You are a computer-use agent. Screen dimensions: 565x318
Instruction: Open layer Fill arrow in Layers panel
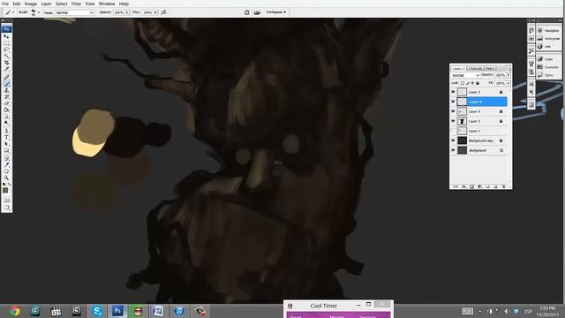[x=508, y=83]
